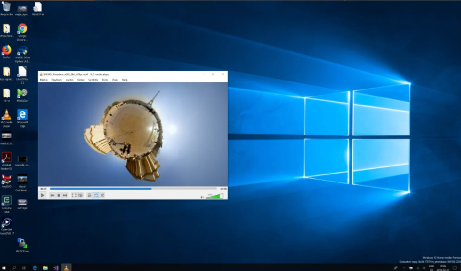This screenshot has height=271, width=461.
Task: Click the Play button in VLC
Action: coord(43,195)
